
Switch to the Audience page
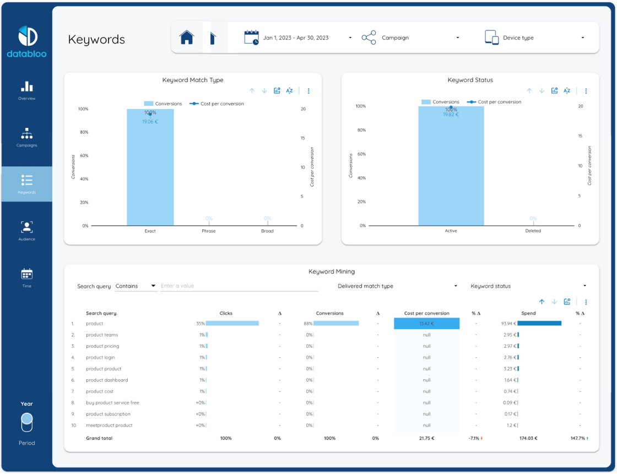pyautogui.click(x=26, y=231)
